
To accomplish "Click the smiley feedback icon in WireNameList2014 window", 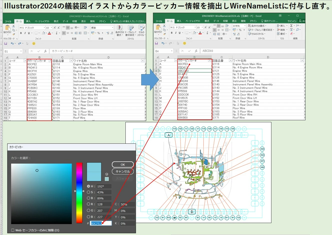I will point(34,43).
